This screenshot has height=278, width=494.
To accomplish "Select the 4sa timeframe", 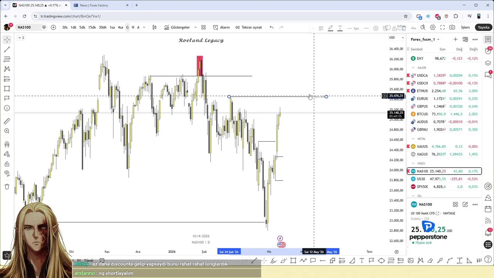I will (120, 27).
